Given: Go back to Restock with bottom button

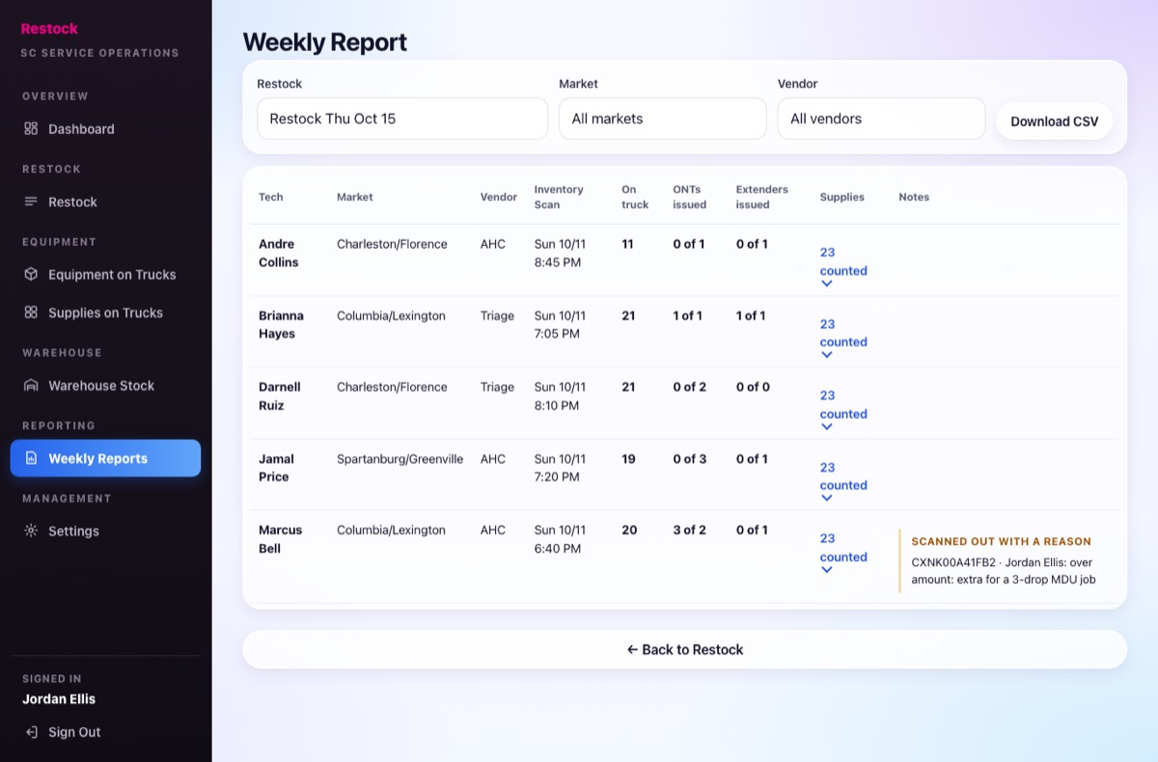Looking at the screenshot, I should click(x=684, y=649).
